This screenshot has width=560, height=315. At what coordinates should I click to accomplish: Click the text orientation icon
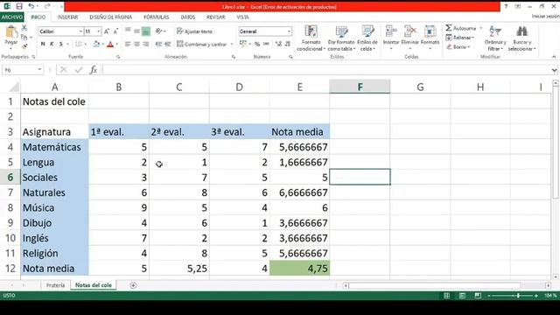click(159, 31)
